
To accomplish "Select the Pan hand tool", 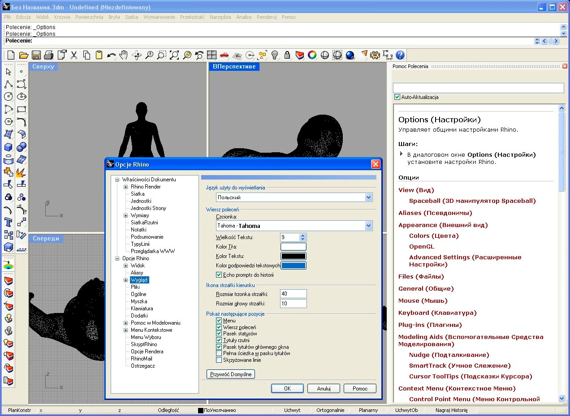I will [124, 55].
